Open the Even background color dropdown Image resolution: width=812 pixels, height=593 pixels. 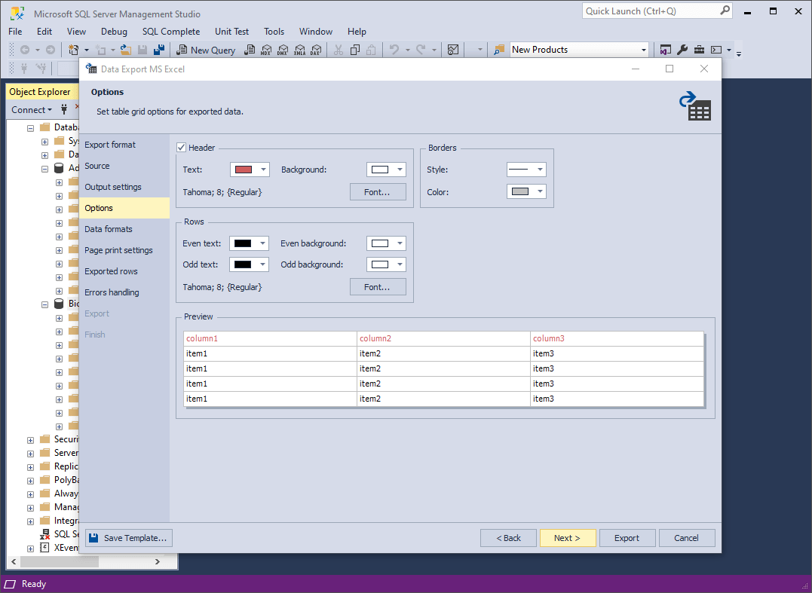pyautogui.click(x=400, y=243)
